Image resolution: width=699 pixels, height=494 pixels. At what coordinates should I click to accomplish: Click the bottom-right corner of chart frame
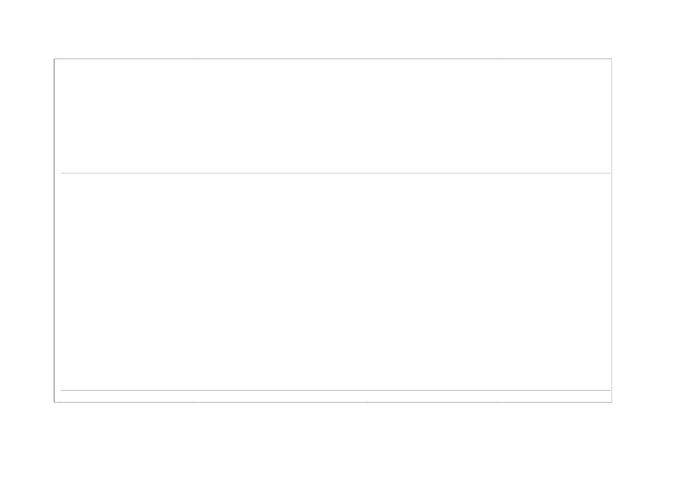click(612, 402)
